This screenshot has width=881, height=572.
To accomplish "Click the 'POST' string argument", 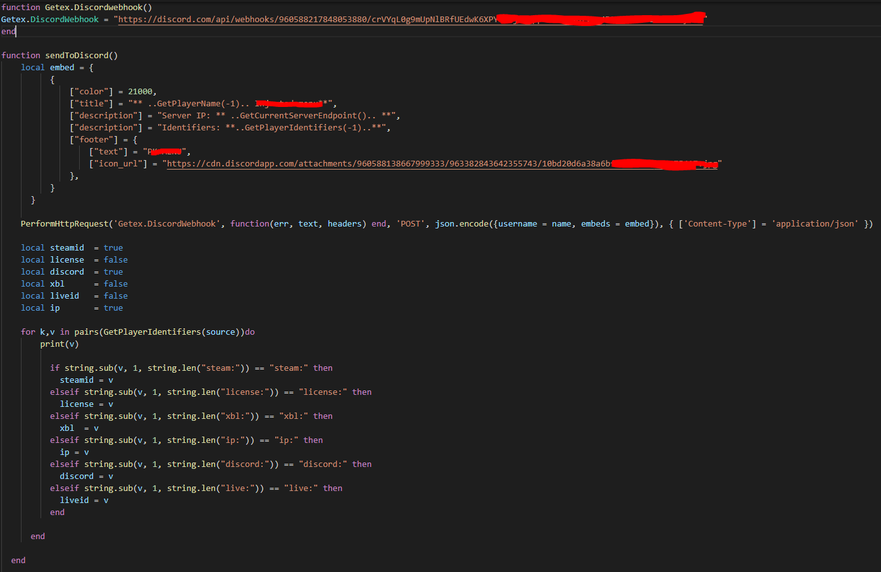I will tap(410, 224).
